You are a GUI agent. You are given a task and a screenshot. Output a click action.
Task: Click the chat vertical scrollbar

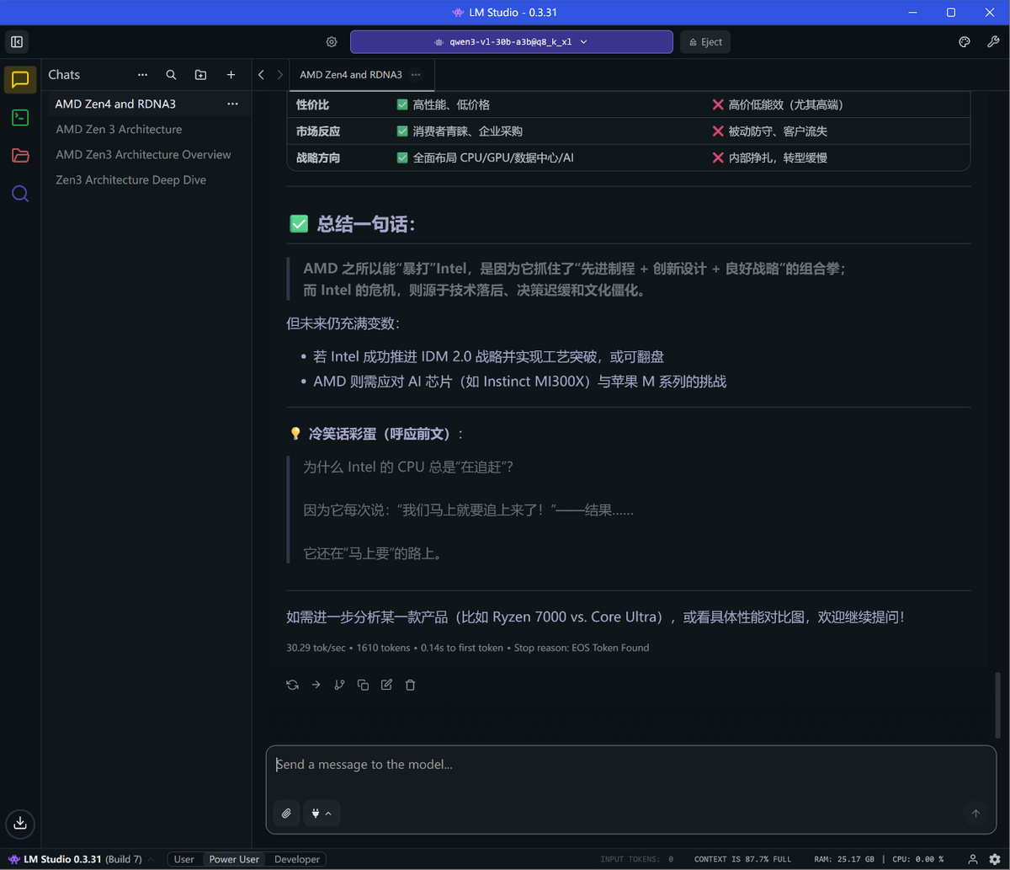[x=999, y=705]
